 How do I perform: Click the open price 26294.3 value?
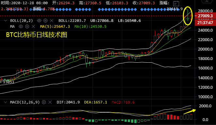pos(66,3)
